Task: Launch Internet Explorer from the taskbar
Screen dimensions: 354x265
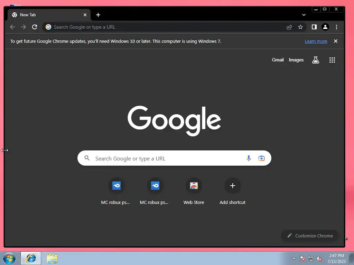Action: coord(31,258)
